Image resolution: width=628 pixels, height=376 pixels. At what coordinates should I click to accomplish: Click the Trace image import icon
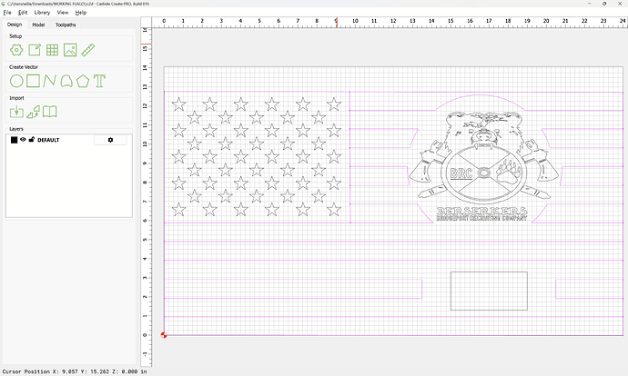(x=34, y=112)
